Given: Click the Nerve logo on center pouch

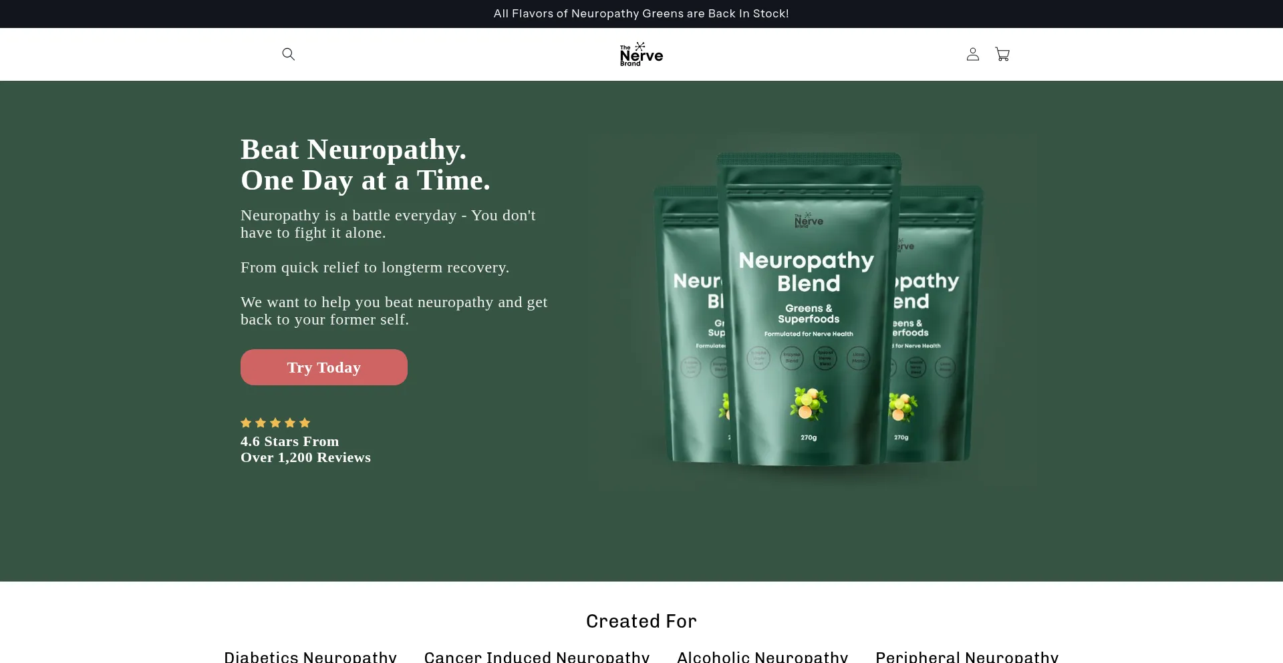Looking at the screenshot, I should click(809, 220).
